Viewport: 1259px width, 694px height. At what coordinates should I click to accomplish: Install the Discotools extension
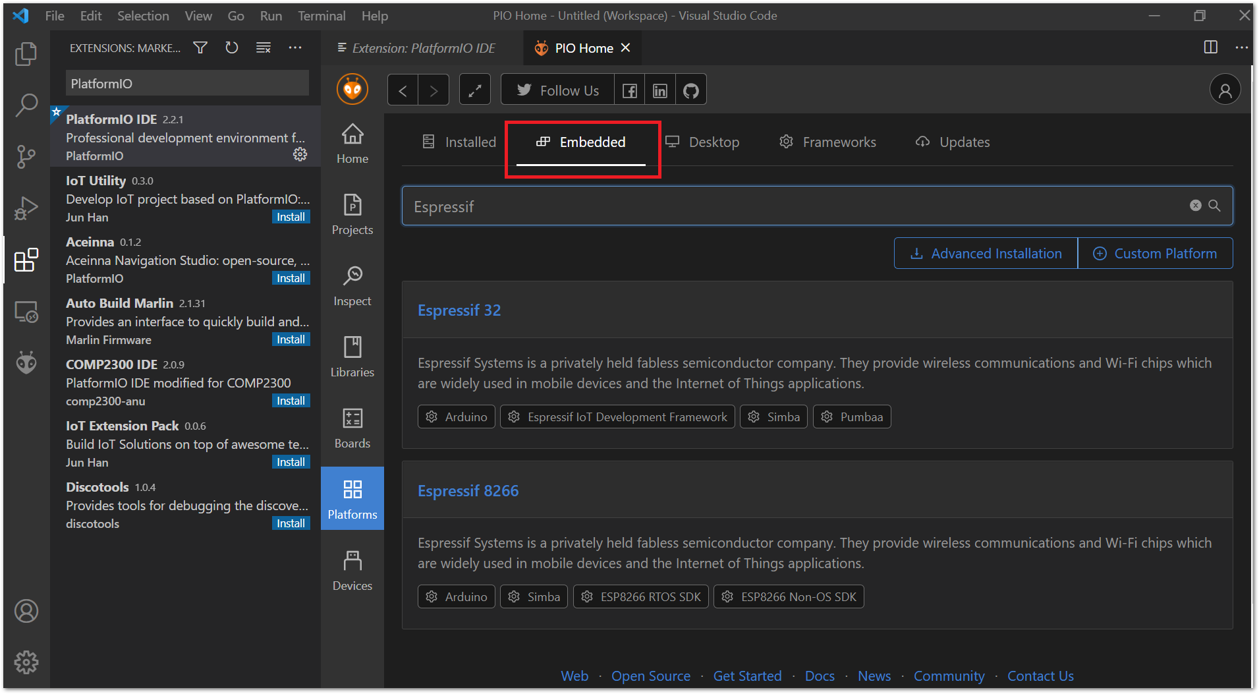coord(291,523)
